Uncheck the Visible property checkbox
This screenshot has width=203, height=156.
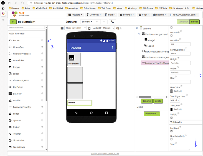pyautogui.click(x=171, y=118)
